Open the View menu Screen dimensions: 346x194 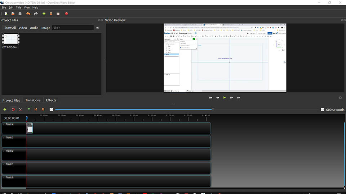pos(27,8)
